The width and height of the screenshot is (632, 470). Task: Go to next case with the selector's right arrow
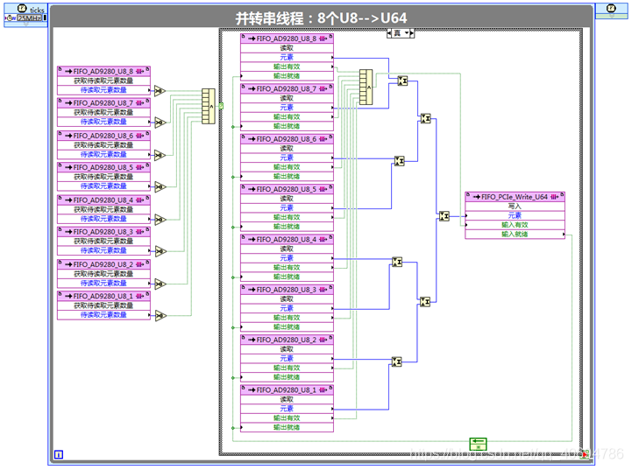click(x=412, y=33)
